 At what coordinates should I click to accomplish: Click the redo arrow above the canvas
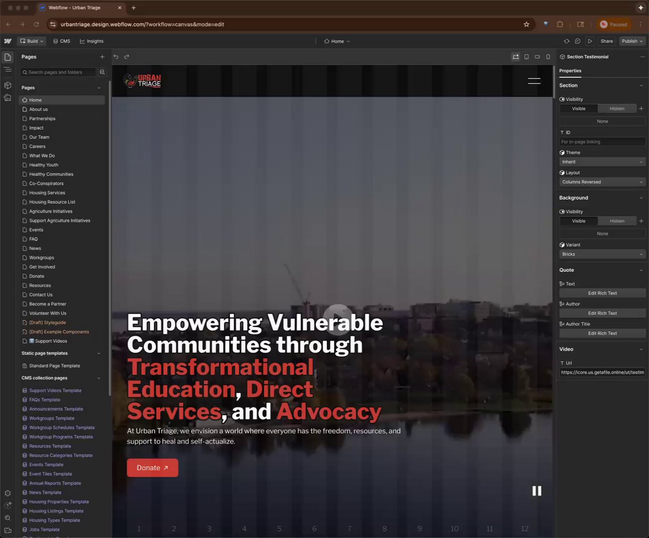(x=127, y=57)
